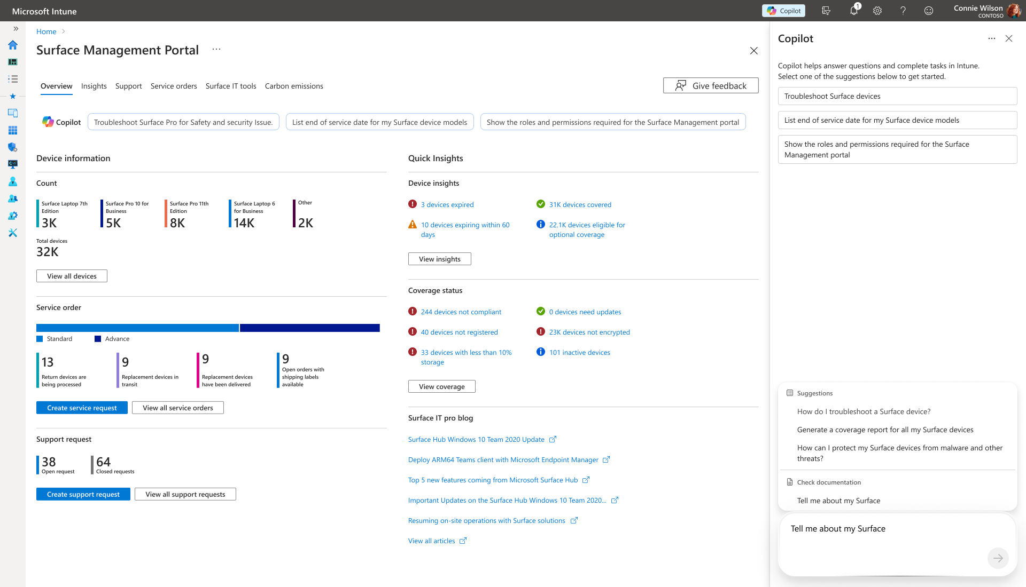Open Copilot panel more options ellipsis

(x=992, y=38)
